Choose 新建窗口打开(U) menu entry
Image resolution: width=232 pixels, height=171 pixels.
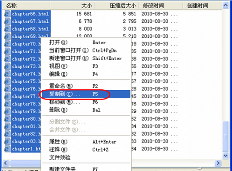pyautogui.click(x=86, y=58)
